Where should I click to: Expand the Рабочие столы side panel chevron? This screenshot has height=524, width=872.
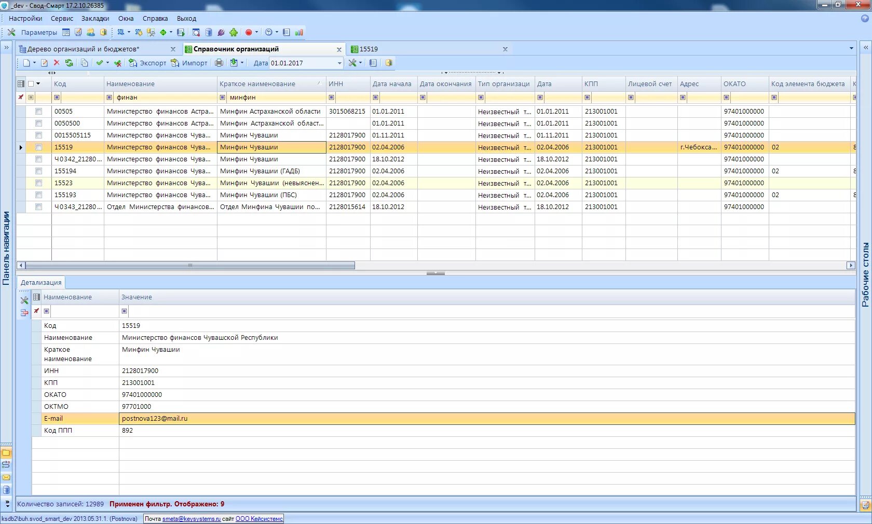[x=865, y=48]
